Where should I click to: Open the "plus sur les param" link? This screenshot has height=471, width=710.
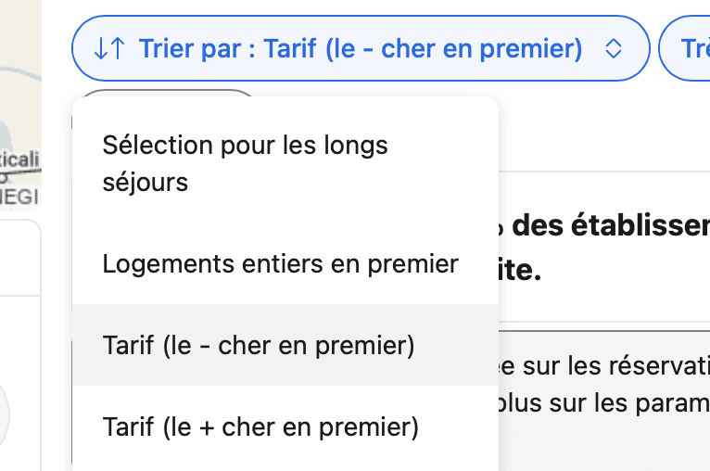[x=604, y=403]
